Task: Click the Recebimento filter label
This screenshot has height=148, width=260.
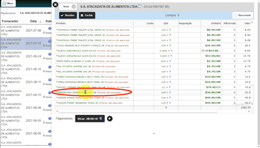Action: pos(8,13)
